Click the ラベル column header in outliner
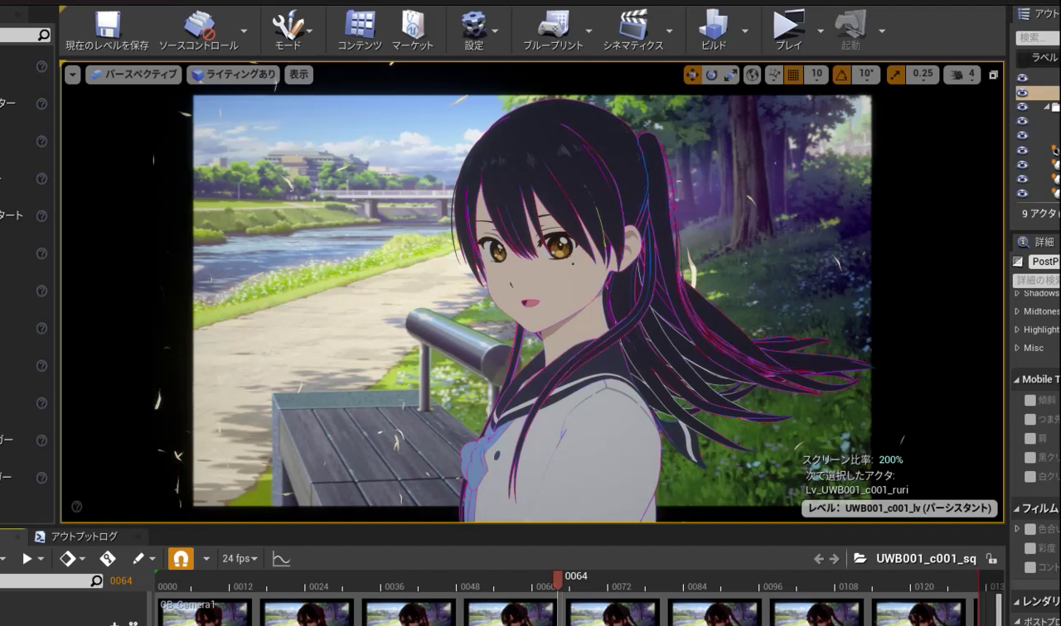The image size is (1061, 626). pyautogui.click(x=1044, y=58)
